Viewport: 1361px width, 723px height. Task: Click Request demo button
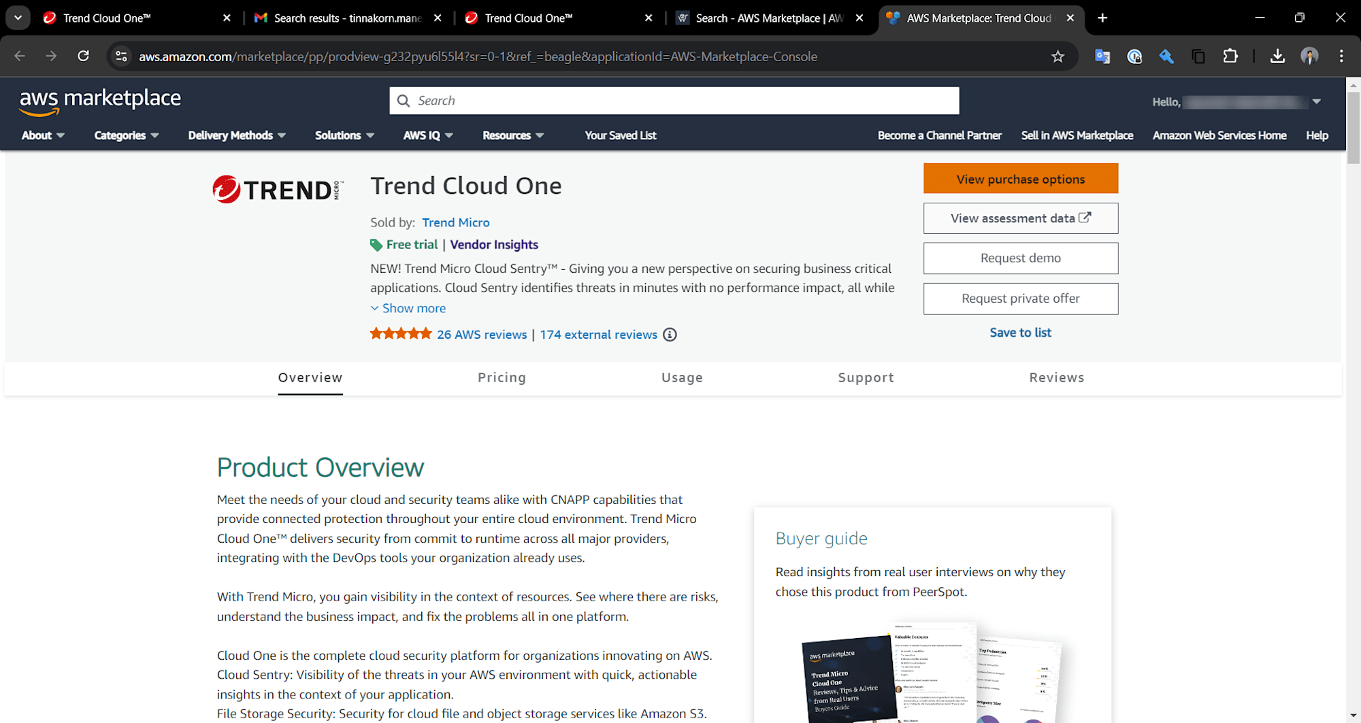pos(1021,258)
